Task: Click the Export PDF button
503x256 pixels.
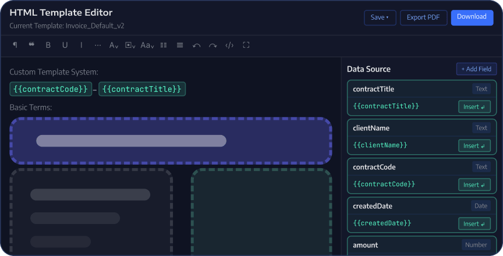Action: [423, 17]
